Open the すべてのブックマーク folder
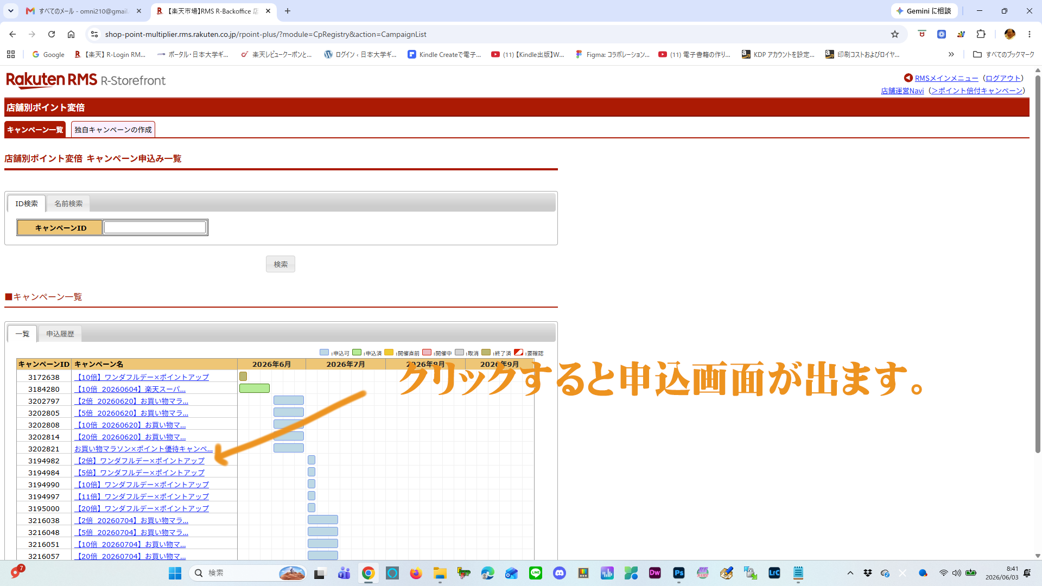The image size is (1042, 586). (1004, 54)
